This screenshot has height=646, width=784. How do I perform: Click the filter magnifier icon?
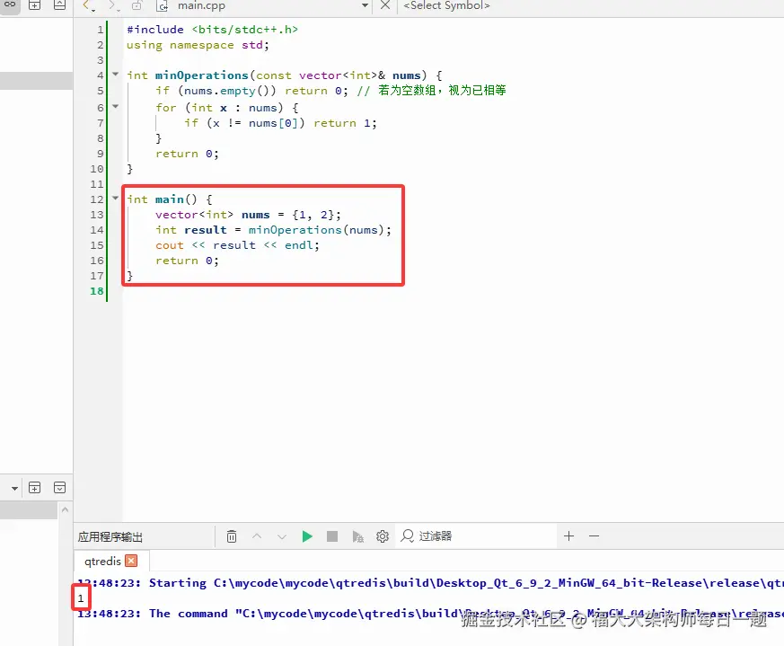pyautogui.click(x=408, y=535)
